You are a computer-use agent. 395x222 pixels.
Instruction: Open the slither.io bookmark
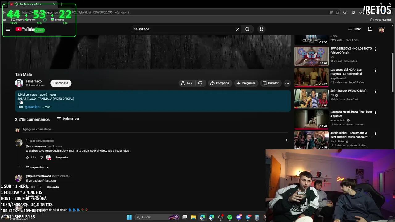tap(57, 20)
